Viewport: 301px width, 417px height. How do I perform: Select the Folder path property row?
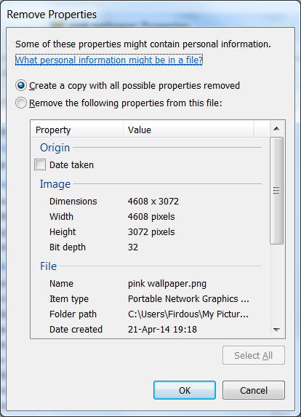pyautogui.click(x=150, y=314)
